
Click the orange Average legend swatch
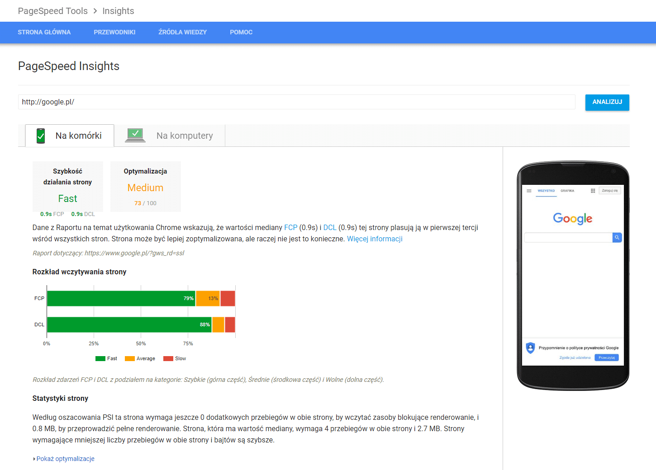tap(130, 358)
